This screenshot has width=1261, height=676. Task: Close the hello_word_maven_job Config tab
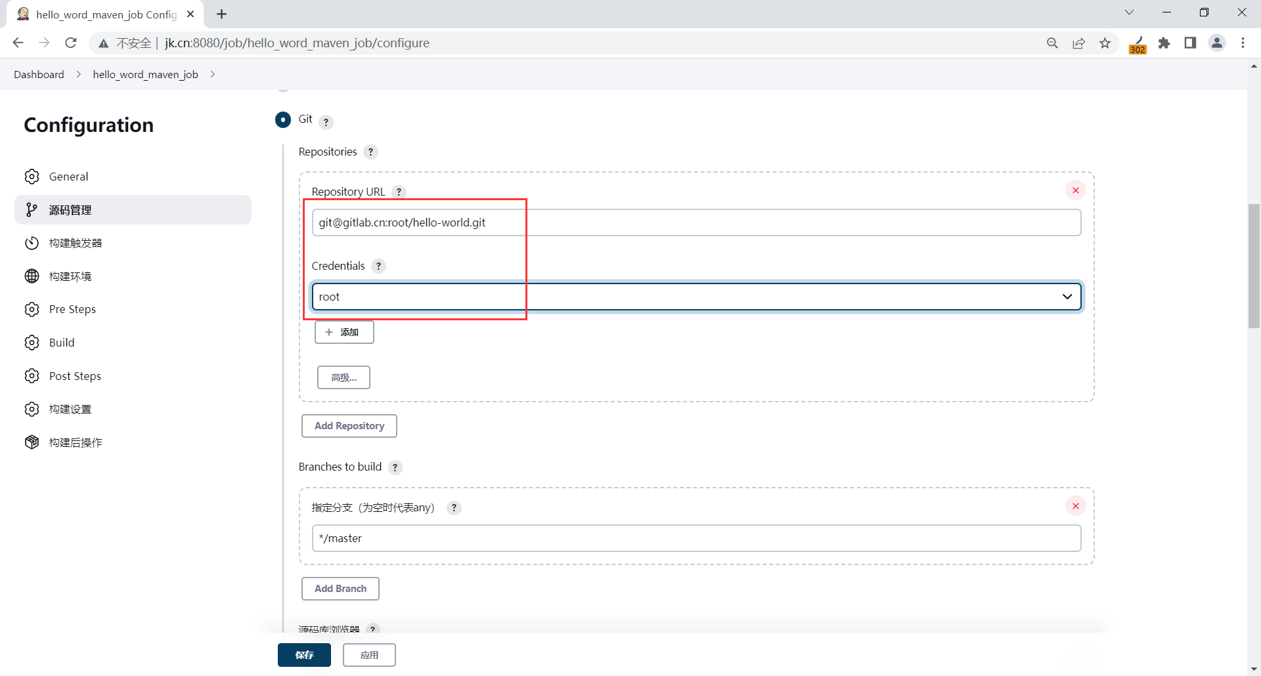point(190,14)
